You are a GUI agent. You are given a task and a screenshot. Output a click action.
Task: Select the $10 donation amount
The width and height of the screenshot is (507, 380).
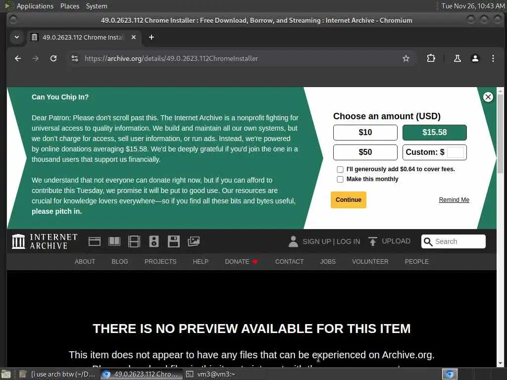(365, 133)
